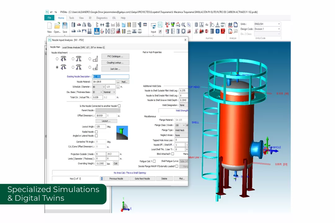
Task: Click the New file icon
Action: pyautogui.click(x=49, y=25)
